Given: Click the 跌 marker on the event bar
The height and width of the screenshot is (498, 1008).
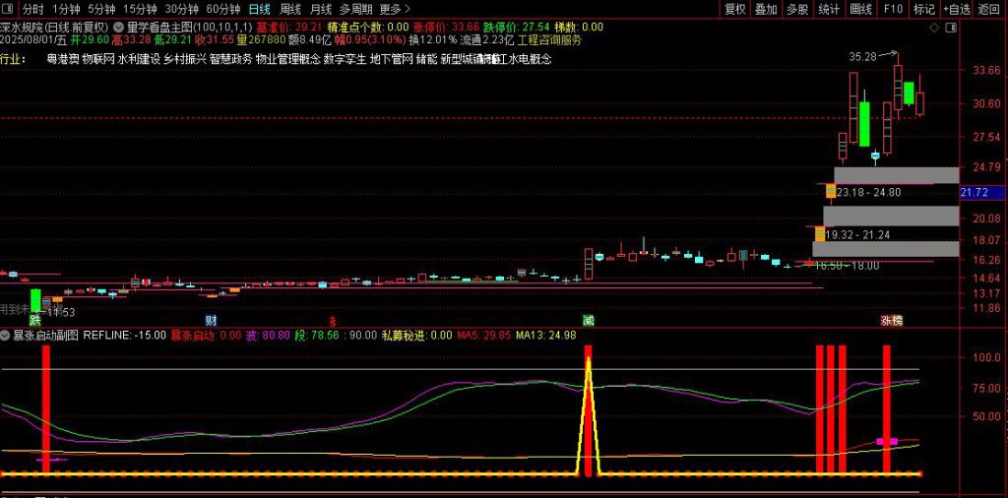Looking at the screenshot, I should pyautogui.click(x=35, y=321).
